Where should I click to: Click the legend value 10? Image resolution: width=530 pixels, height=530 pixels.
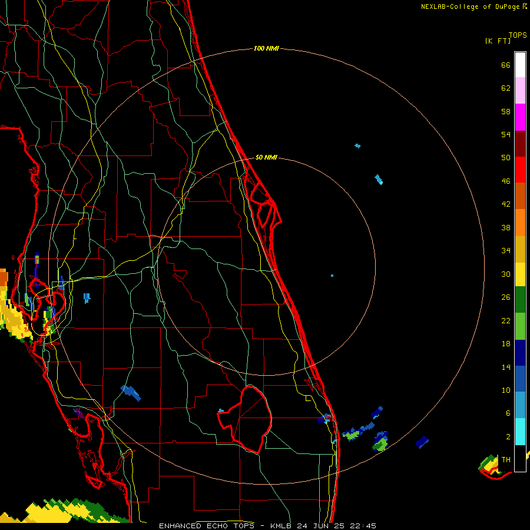click(x=506, y=390)
